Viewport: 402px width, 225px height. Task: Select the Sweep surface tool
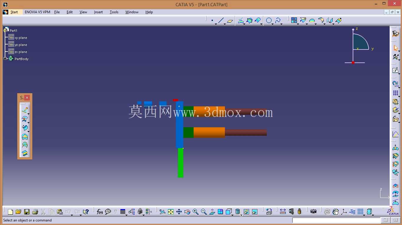[x=25, y=128]
